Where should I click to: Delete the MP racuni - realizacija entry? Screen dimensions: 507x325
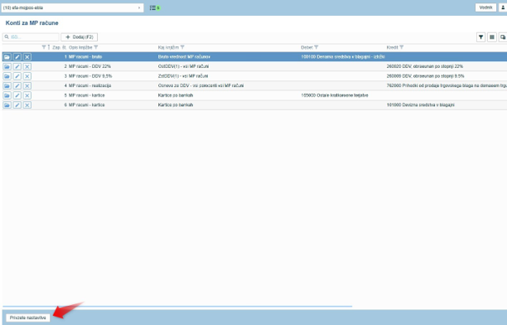pos(27,86)
